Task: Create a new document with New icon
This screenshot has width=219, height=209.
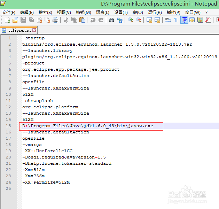Action: click(x=7, y=20)
